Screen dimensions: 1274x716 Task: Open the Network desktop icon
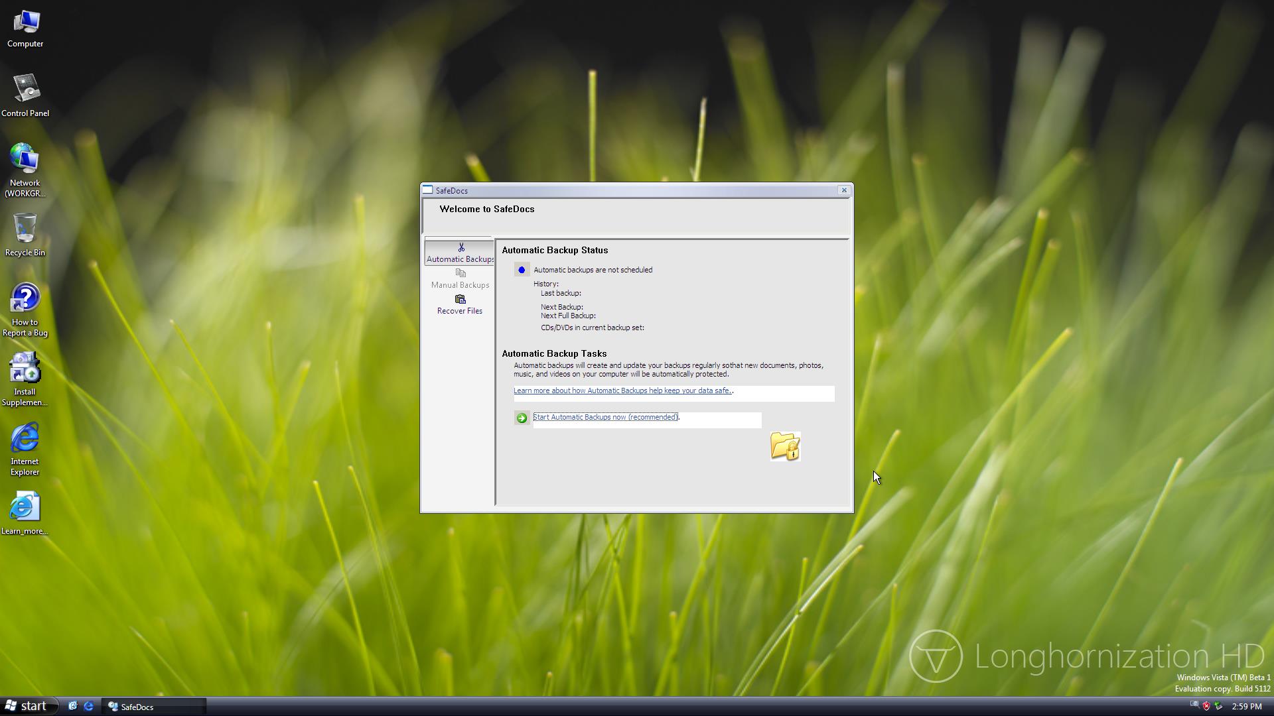tap(25, 168)
